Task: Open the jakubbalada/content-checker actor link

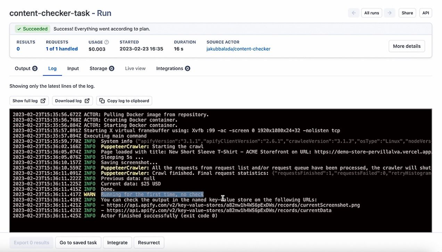Action: (238, 49)
